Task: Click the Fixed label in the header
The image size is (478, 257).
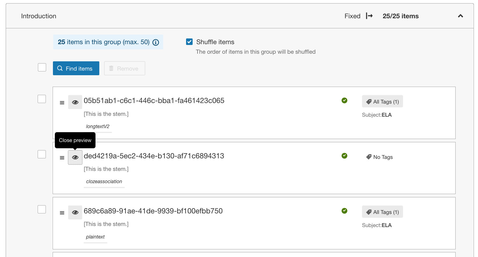Action: pos(352,16)
